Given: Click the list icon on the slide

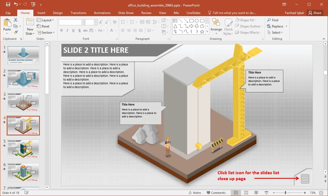Looking at the screenshot, I should (x=305, y=179).
